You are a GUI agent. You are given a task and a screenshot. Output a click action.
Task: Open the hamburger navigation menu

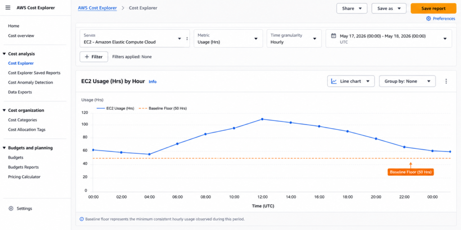pyautogui.click(x=8, y=8)
